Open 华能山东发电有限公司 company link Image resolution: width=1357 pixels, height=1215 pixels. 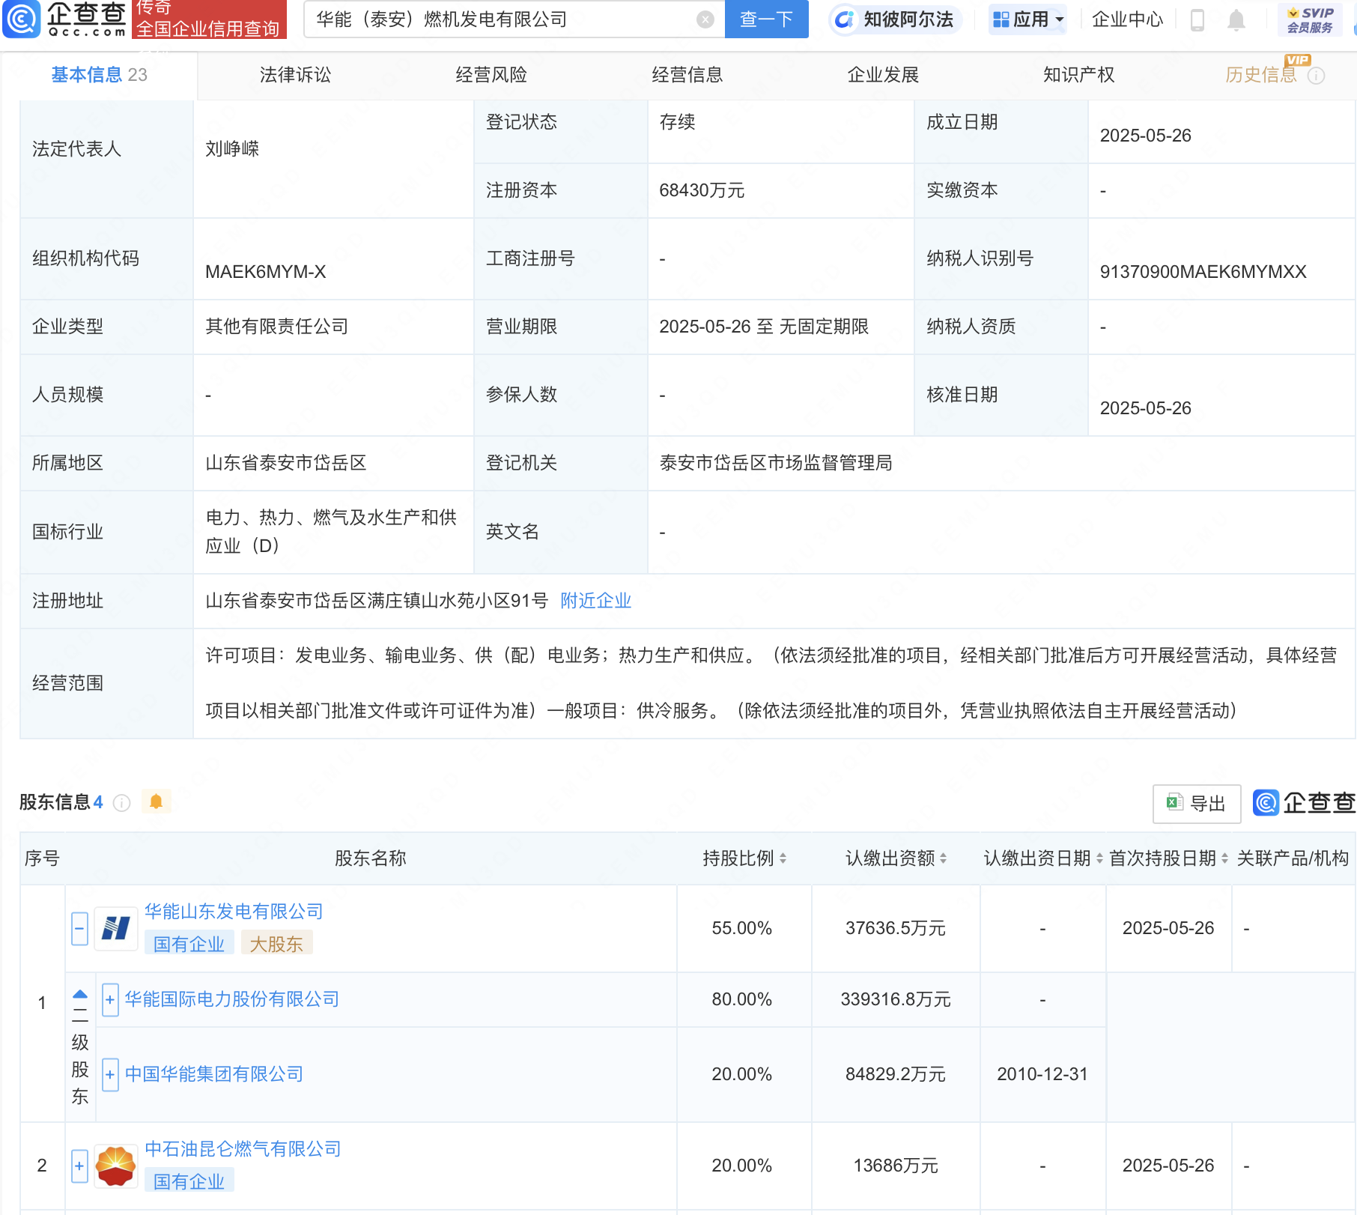coord(234,912)
